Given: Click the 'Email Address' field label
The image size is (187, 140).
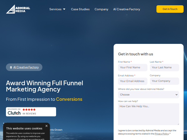Looking at the screenshot, I should point(126,76).
